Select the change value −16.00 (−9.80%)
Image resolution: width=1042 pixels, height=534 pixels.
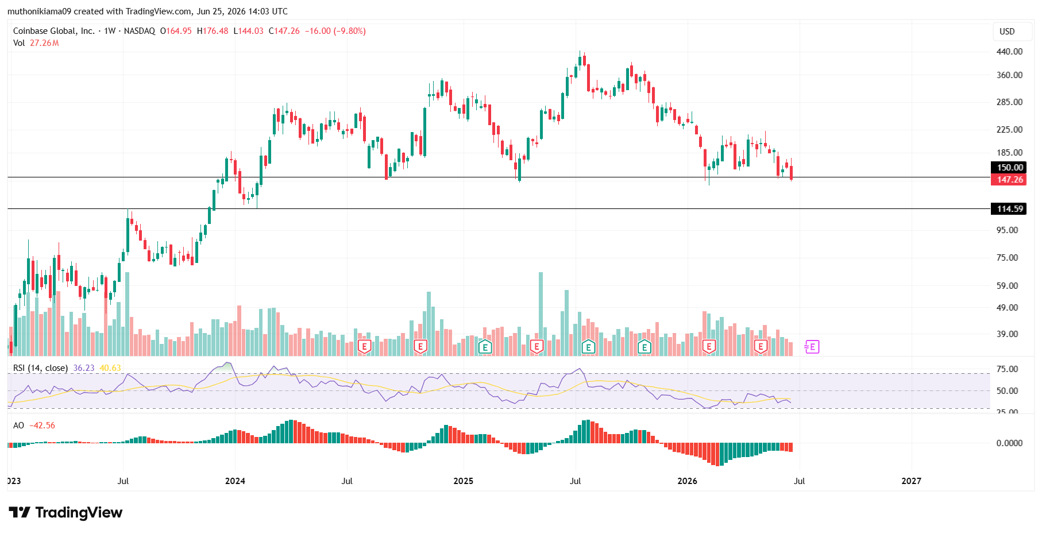(x=335, y=31)
